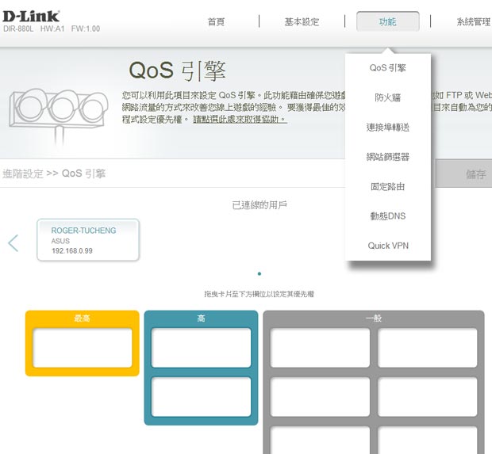Click the first empty slot in 高 priority

tap(202, 348)
